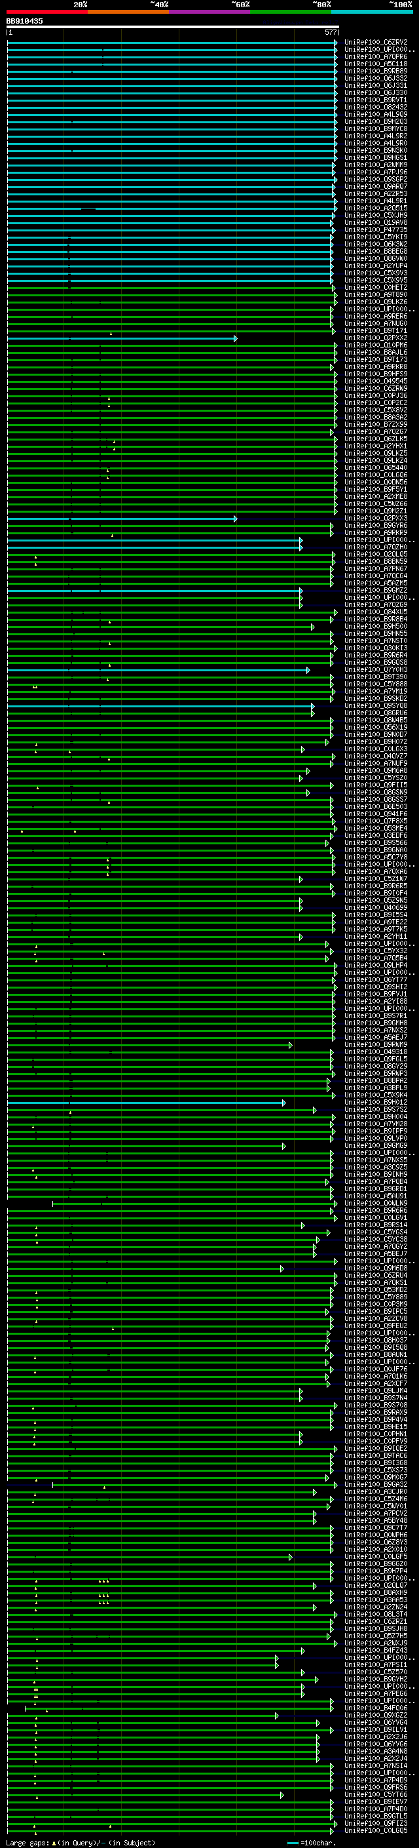Select the UniRef100_A9RER6 label
The height and width of the screenshot is (1848, 419).
click(x=376, y=317)
